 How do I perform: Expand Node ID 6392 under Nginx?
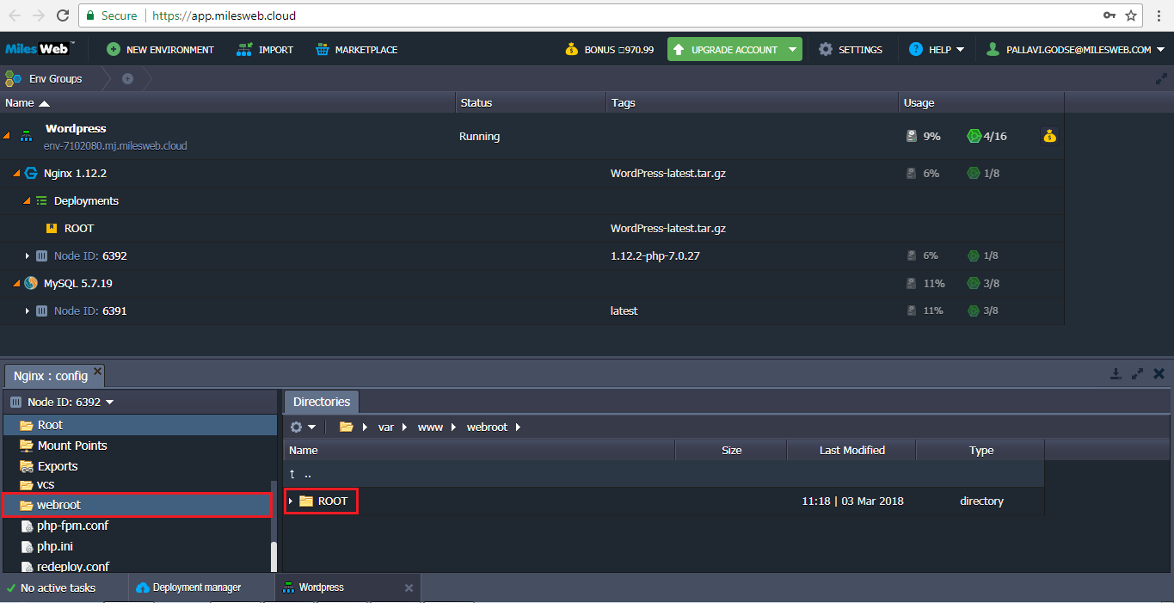(x=28, y=256)
